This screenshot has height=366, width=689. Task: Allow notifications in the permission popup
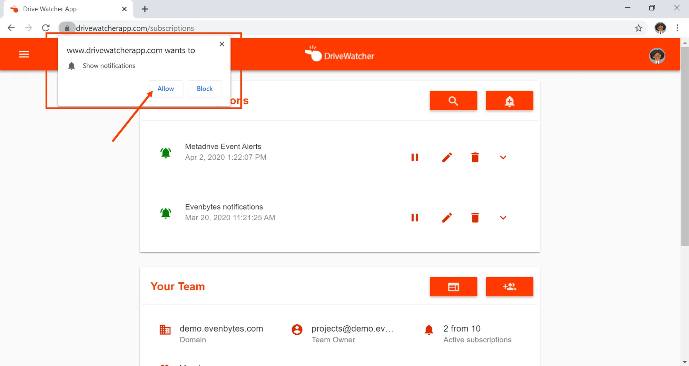[x=166, y=89]
